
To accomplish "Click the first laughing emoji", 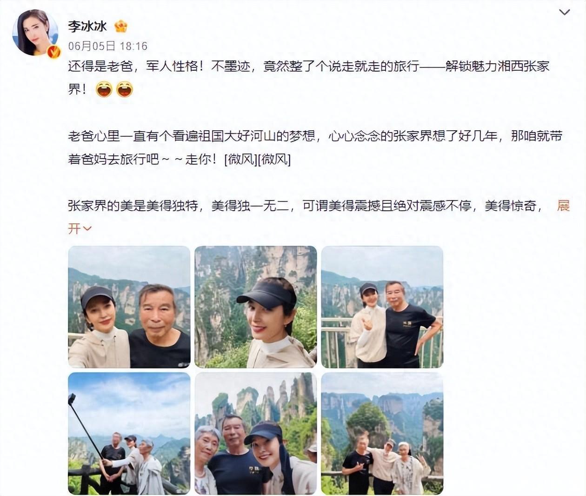I will pos(104,88).
